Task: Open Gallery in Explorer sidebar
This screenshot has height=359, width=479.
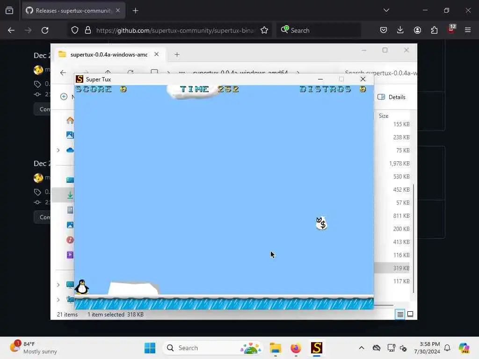Action: 70,135
